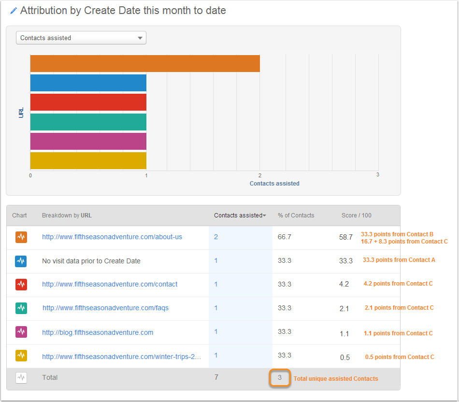Image resolution: width=459 pixels, height=402 pixels.
Task: Click contacts assisted count 1 for winter-trips URL
Action: click(x=216, y=356)
